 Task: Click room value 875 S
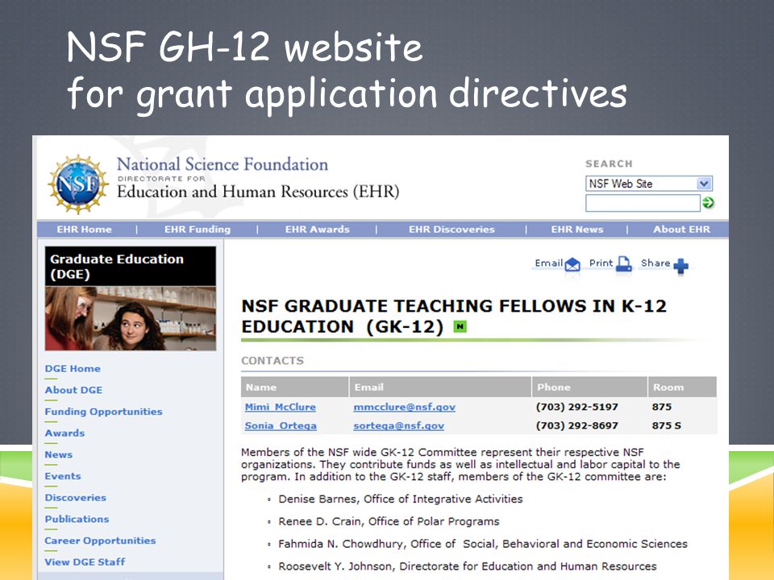tap(667, 426)
